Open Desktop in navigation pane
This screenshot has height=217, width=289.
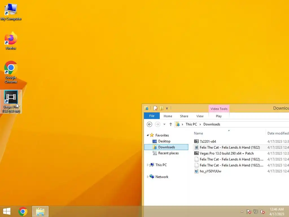164,141
